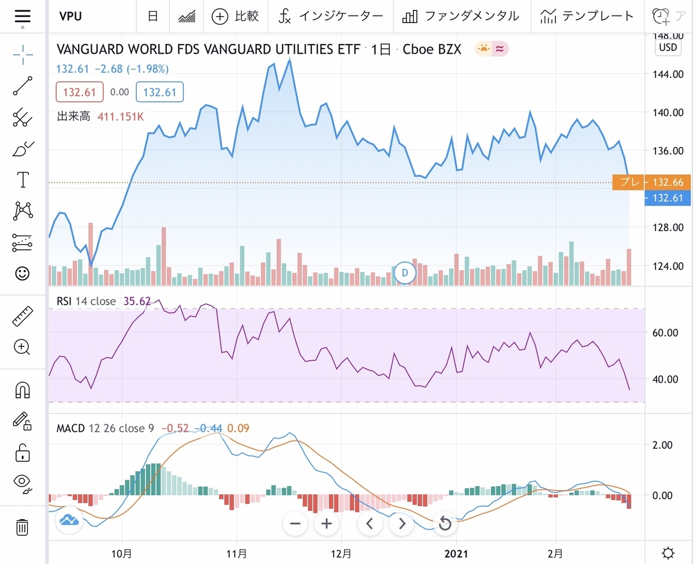Hide all drawings with eye icon

(x=23, y=483)
